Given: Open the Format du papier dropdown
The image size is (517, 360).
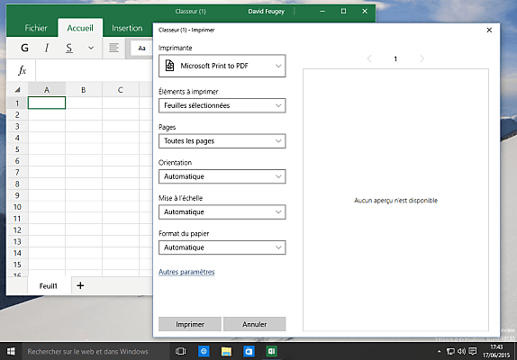Looking at the screenshot, I should [222, 247].
